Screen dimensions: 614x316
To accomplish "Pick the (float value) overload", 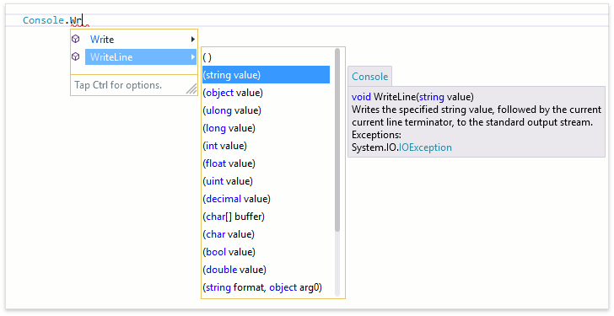I will [x=267, y=163].
